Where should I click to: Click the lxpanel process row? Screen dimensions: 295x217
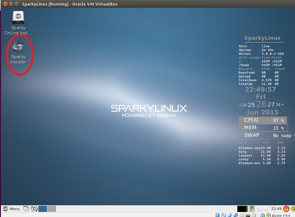point(262,155)
